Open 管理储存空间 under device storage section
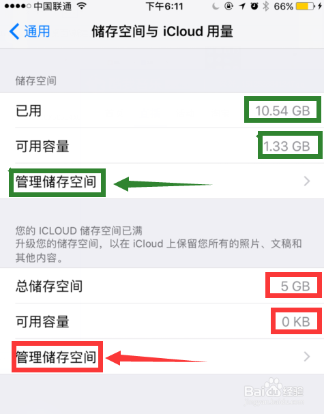 (162, 181)
